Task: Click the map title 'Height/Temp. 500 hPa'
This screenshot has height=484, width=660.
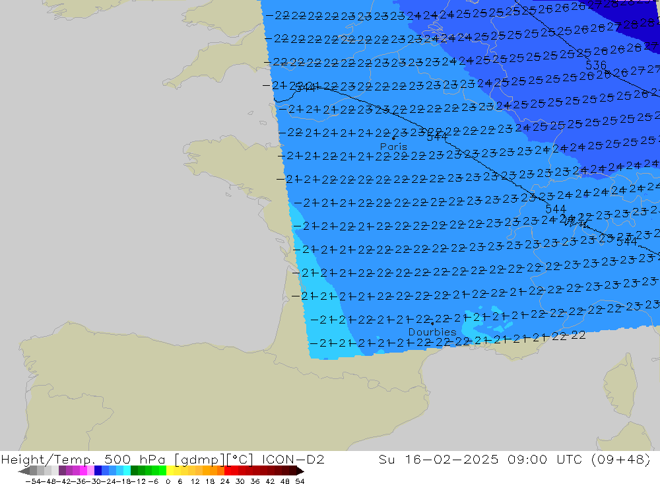Action: 83,460
